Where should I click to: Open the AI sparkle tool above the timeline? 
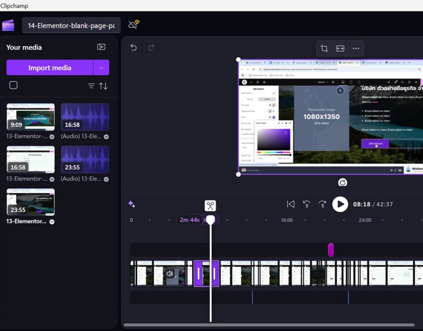coord(132,204)
